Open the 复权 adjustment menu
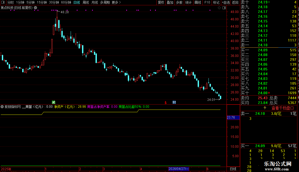The height and width of the screenshot is (172, 299). click(x=161, y=2)
